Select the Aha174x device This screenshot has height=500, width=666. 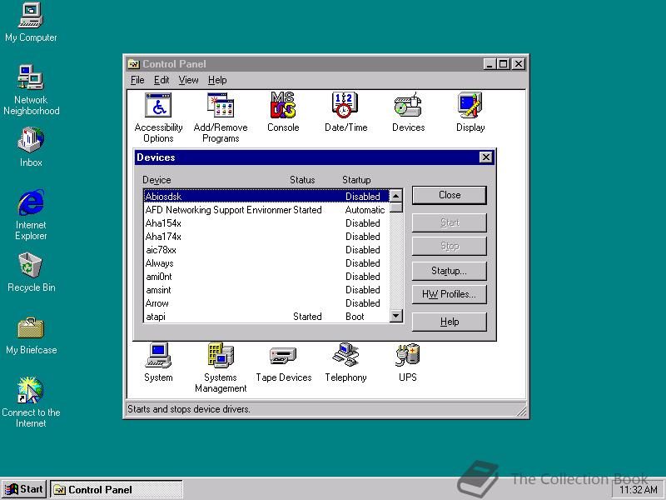266,237
